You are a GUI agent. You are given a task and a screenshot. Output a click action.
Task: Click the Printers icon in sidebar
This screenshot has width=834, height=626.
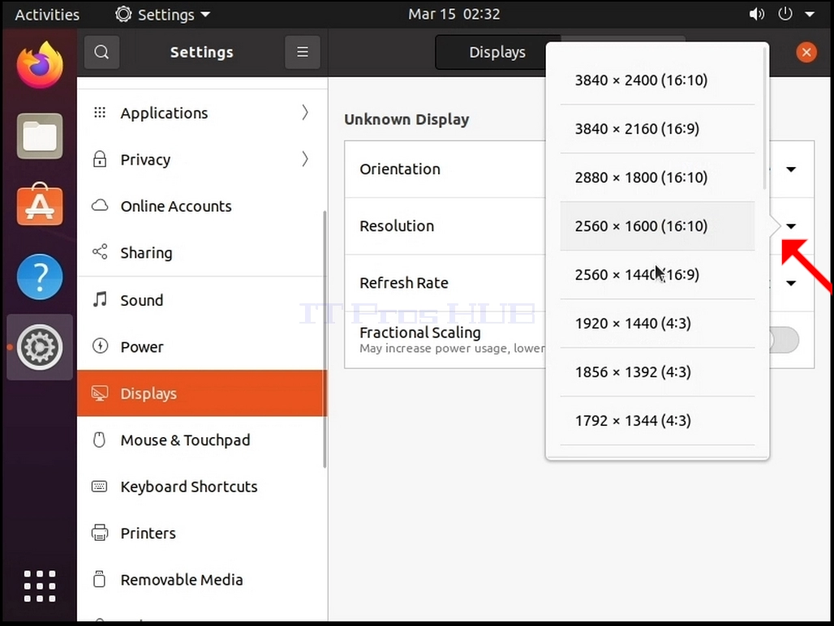pos(100,533)
